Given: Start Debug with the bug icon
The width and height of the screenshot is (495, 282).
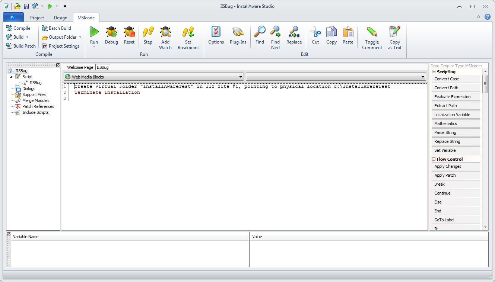Looking at the screenshot, I should pyautogui.click(x=111, y=32).
